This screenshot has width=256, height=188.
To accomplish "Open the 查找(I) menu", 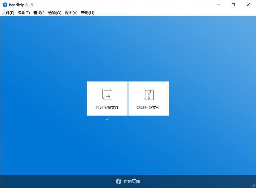I will (39, 13).
